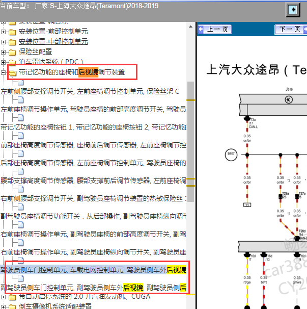The width and height of the screenshot is (307, 309).
Task: Click document icon above 左前侧腰部支撑调节开关
Action: click(21, 83)
